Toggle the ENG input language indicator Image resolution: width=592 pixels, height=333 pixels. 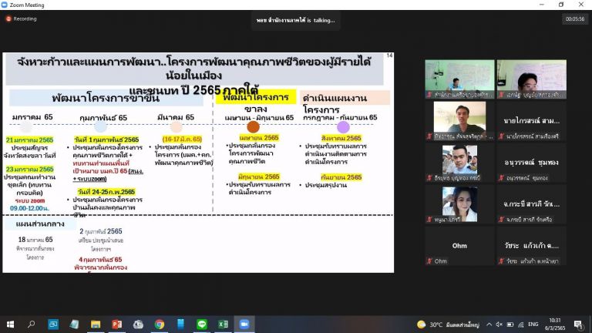click(532, 325)
